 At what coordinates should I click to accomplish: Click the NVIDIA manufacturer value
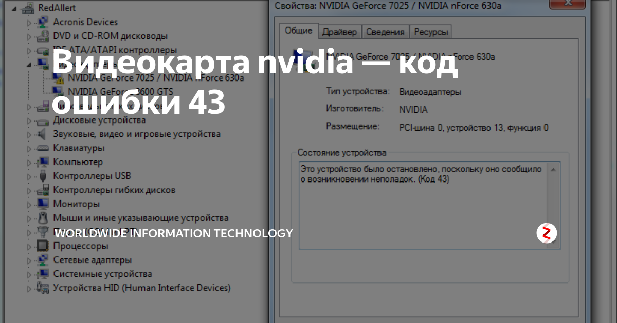tap(413, 110)
